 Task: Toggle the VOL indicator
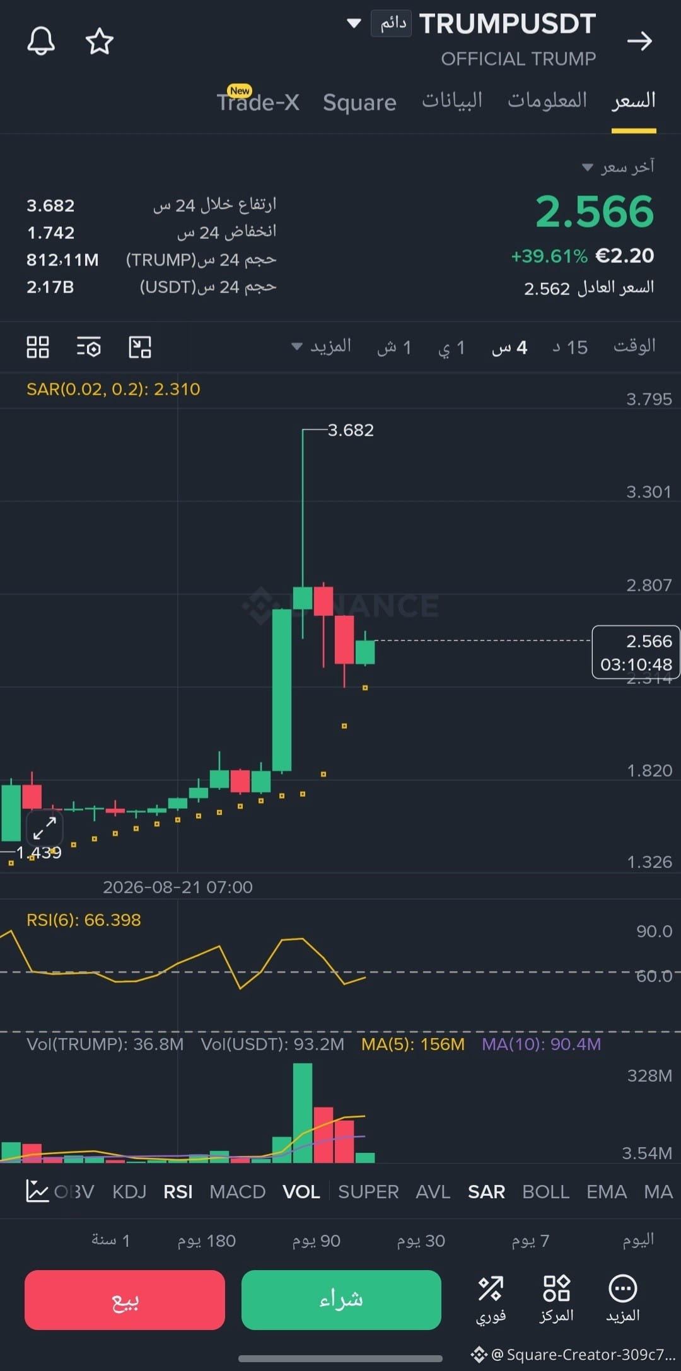pos(301,1191)
